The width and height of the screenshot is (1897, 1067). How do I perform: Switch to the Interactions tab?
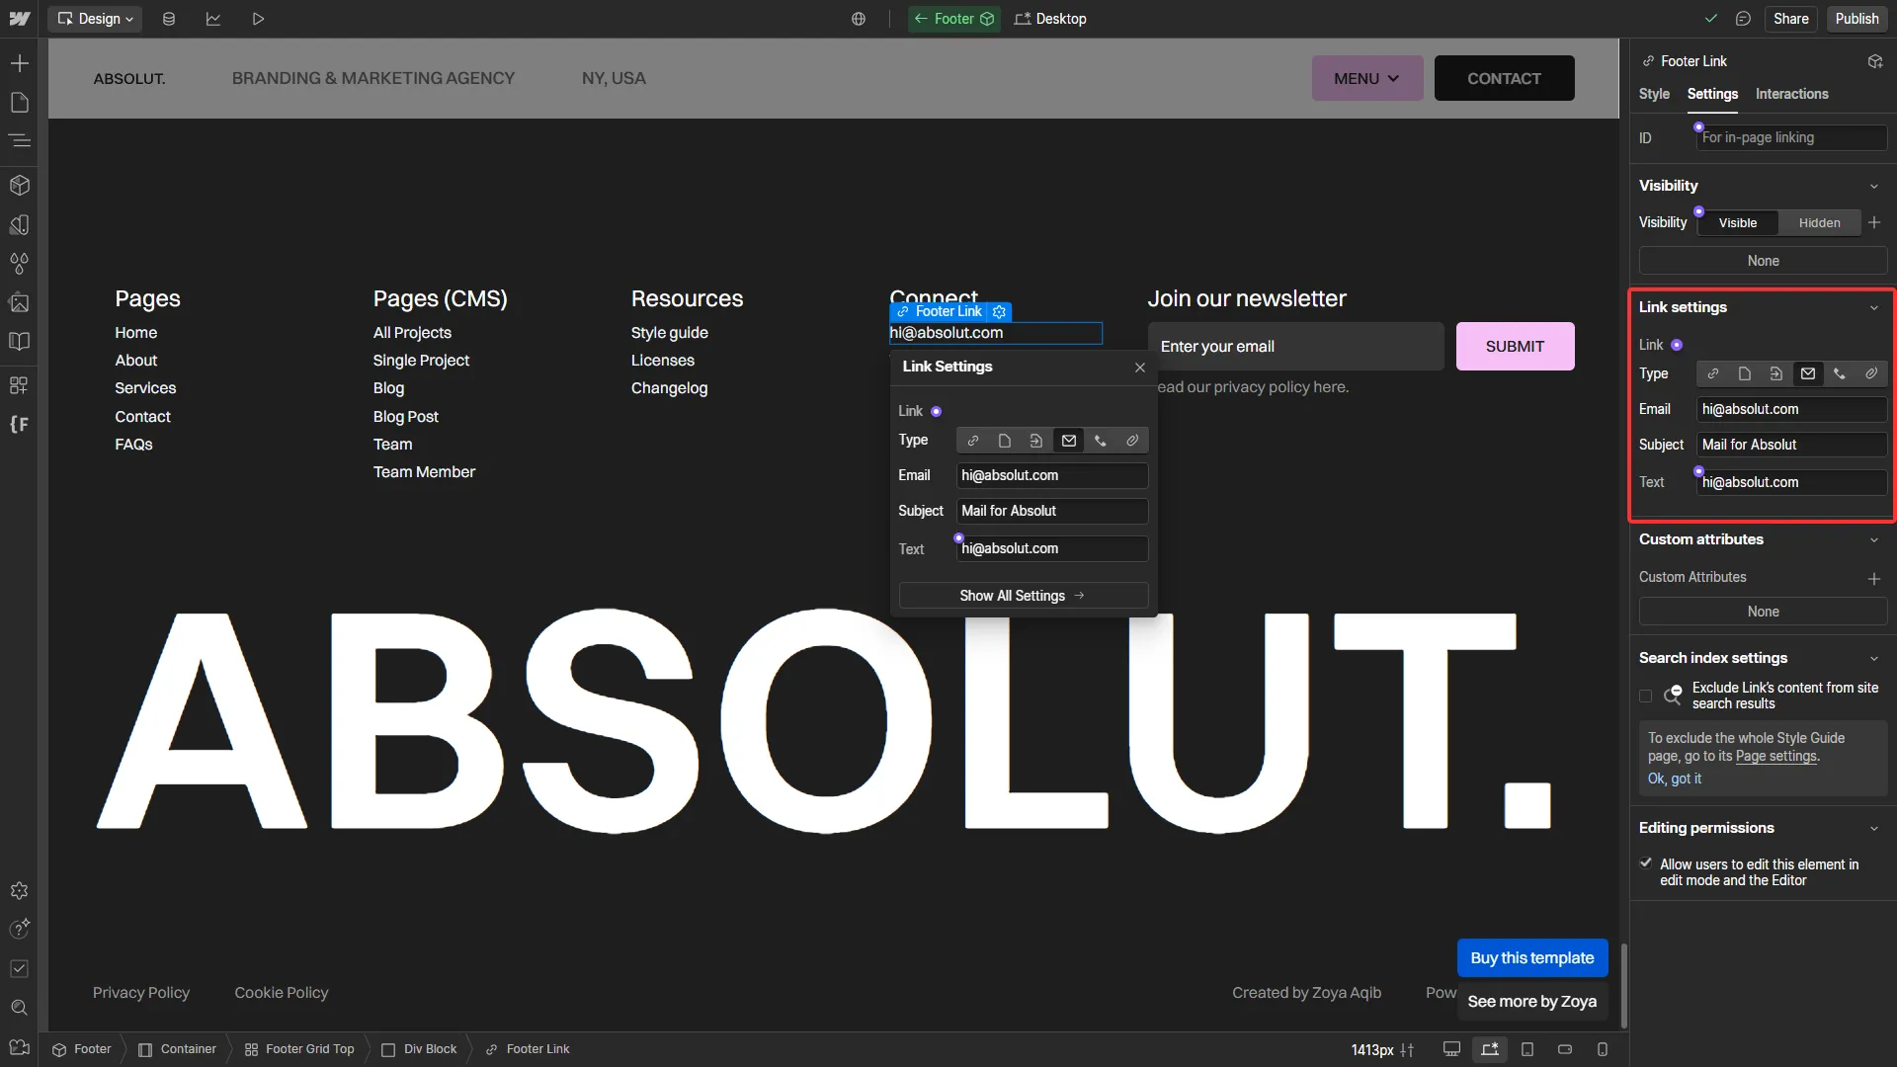coord(1791,94)
